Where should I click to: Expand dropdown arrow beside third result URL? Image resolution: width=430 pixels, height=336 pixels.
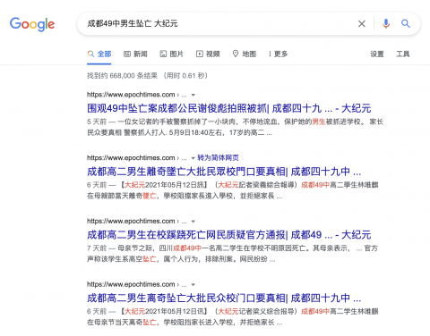[x=193, y=222]
